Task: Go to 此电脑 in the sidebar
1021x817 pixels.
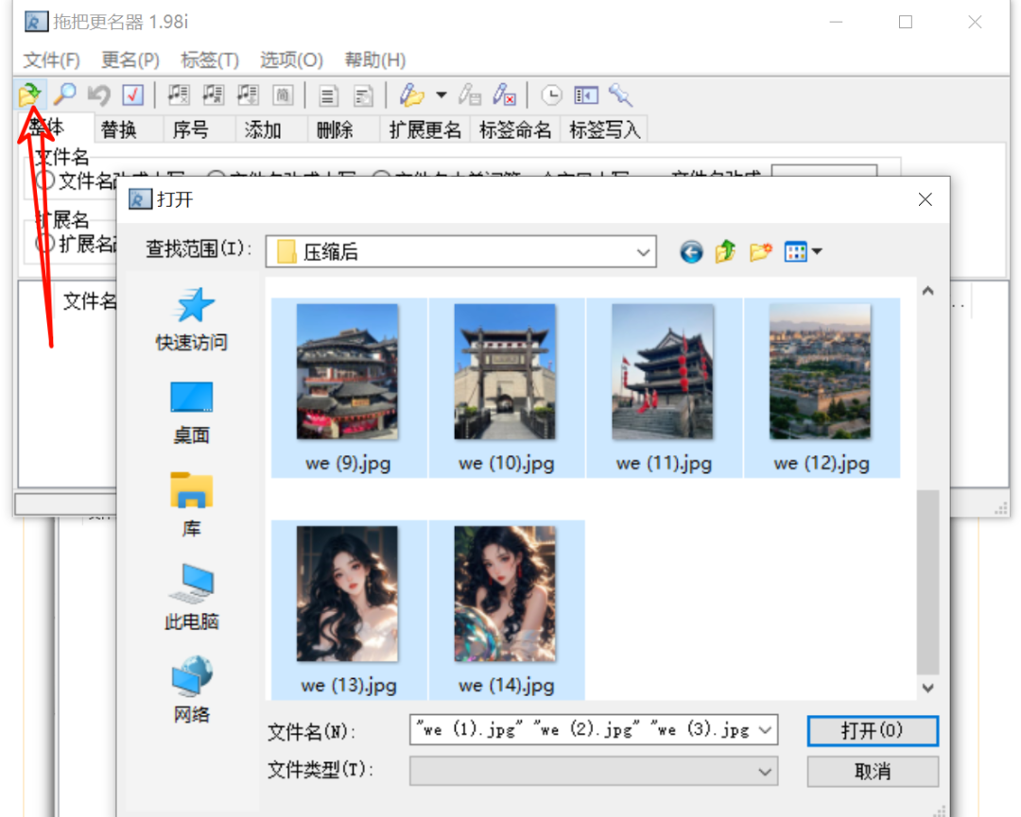Action: tap(191, 597)
